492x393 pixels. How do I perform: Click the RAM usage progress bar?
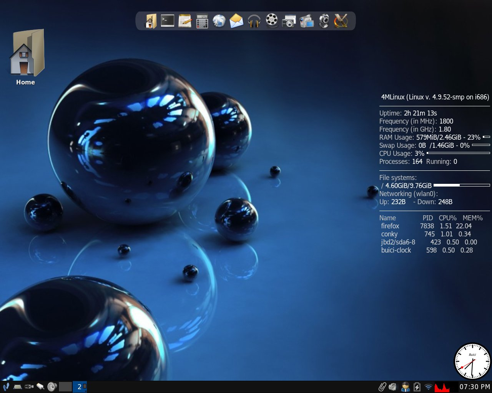(x=486, y=137)
